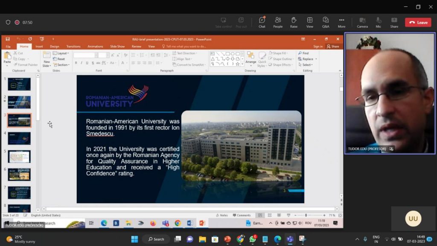
Task: Switch to Slide Sorter view icon
Action: click(270, 215)
